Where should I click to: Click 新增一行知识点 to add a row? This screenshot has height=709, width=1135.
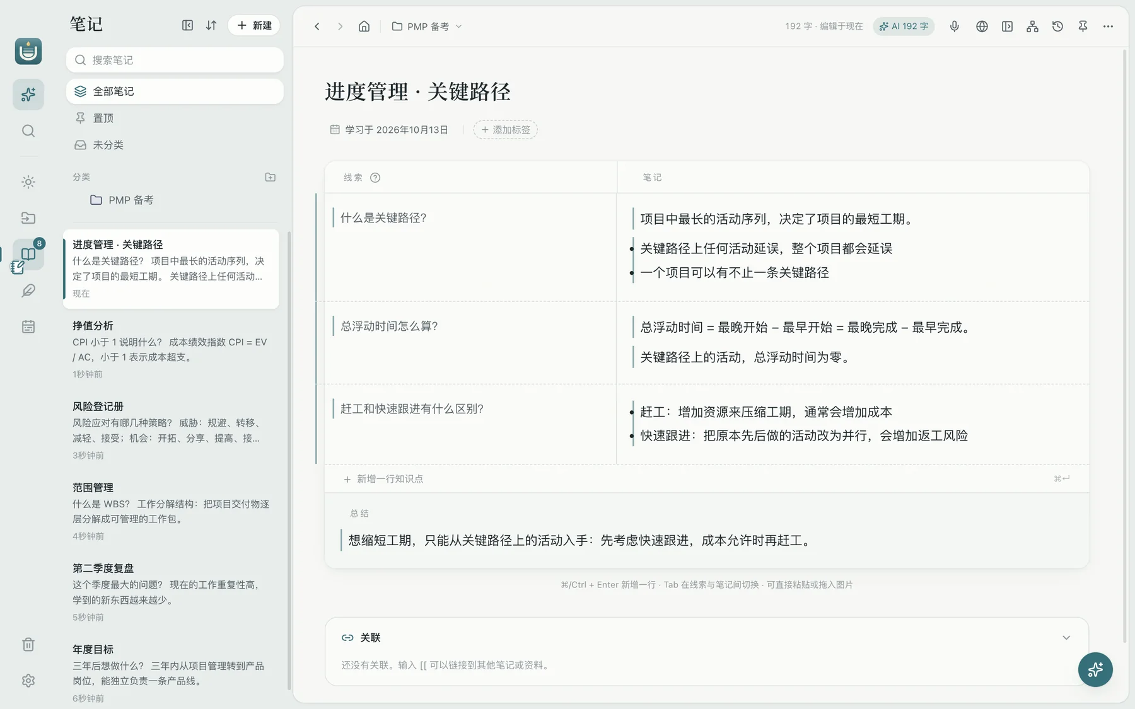(383, 479)
